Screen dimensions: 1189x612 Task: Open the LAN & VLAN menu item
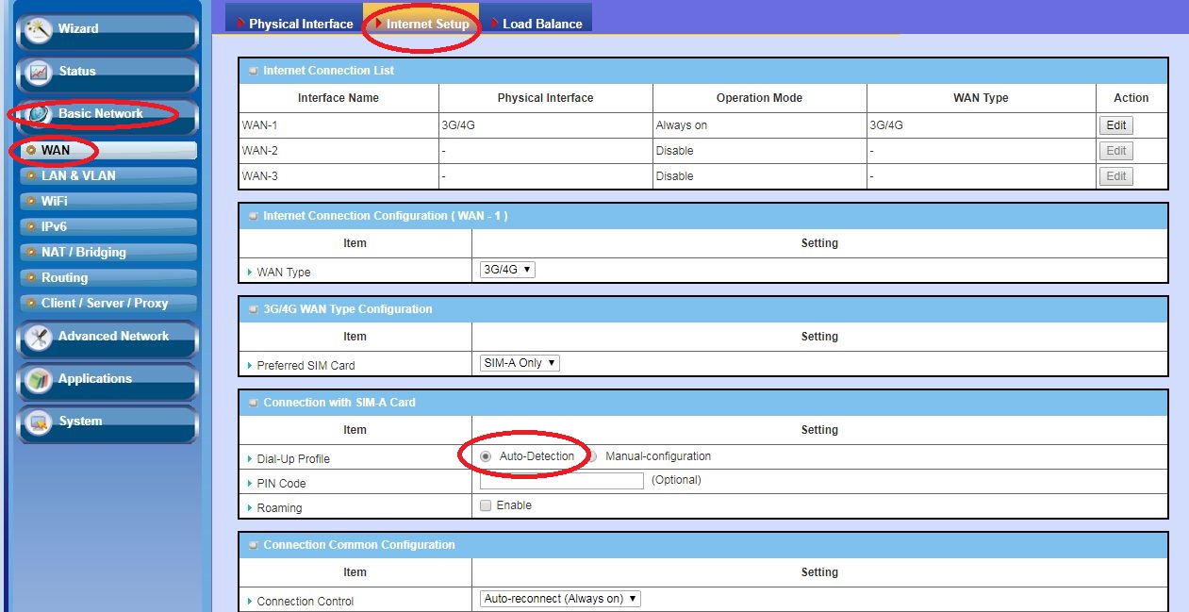click(78, 176)
